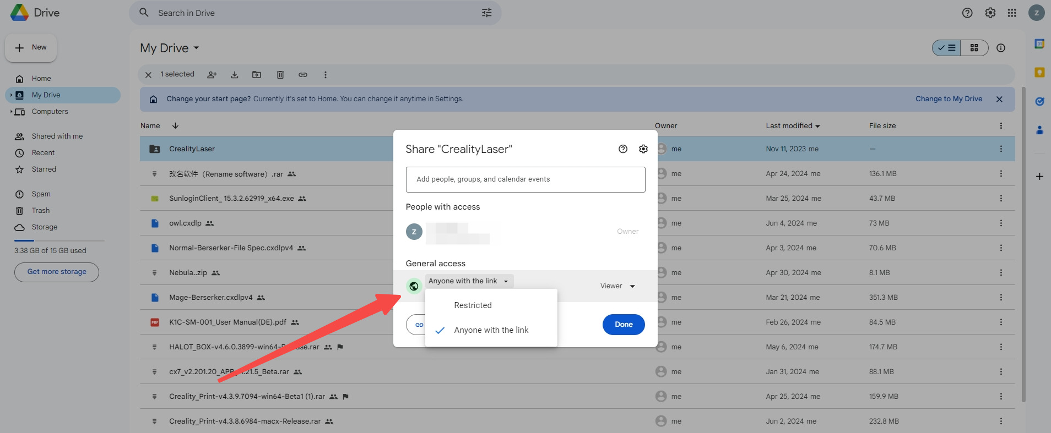Viewport: 1051px width, 433px height.
Task: Switch to grid layout view
Action: pos(974,48)
